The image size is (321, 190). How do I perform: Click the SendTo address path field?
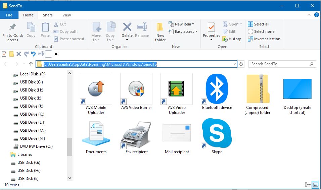(x=136, y=64)
